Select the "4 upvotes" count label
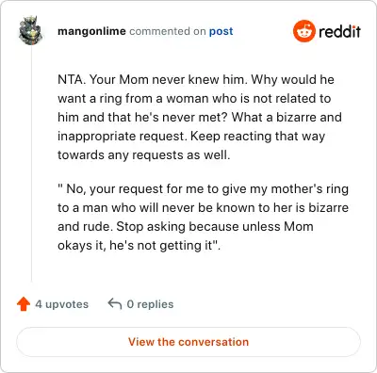 tap(62, 304)
